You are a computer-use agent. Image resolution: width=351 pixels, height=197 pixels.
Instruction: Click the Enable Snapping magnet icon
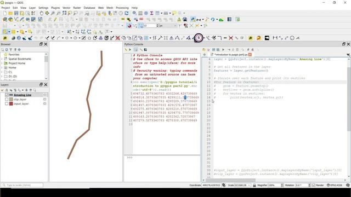tap(129, 26)
